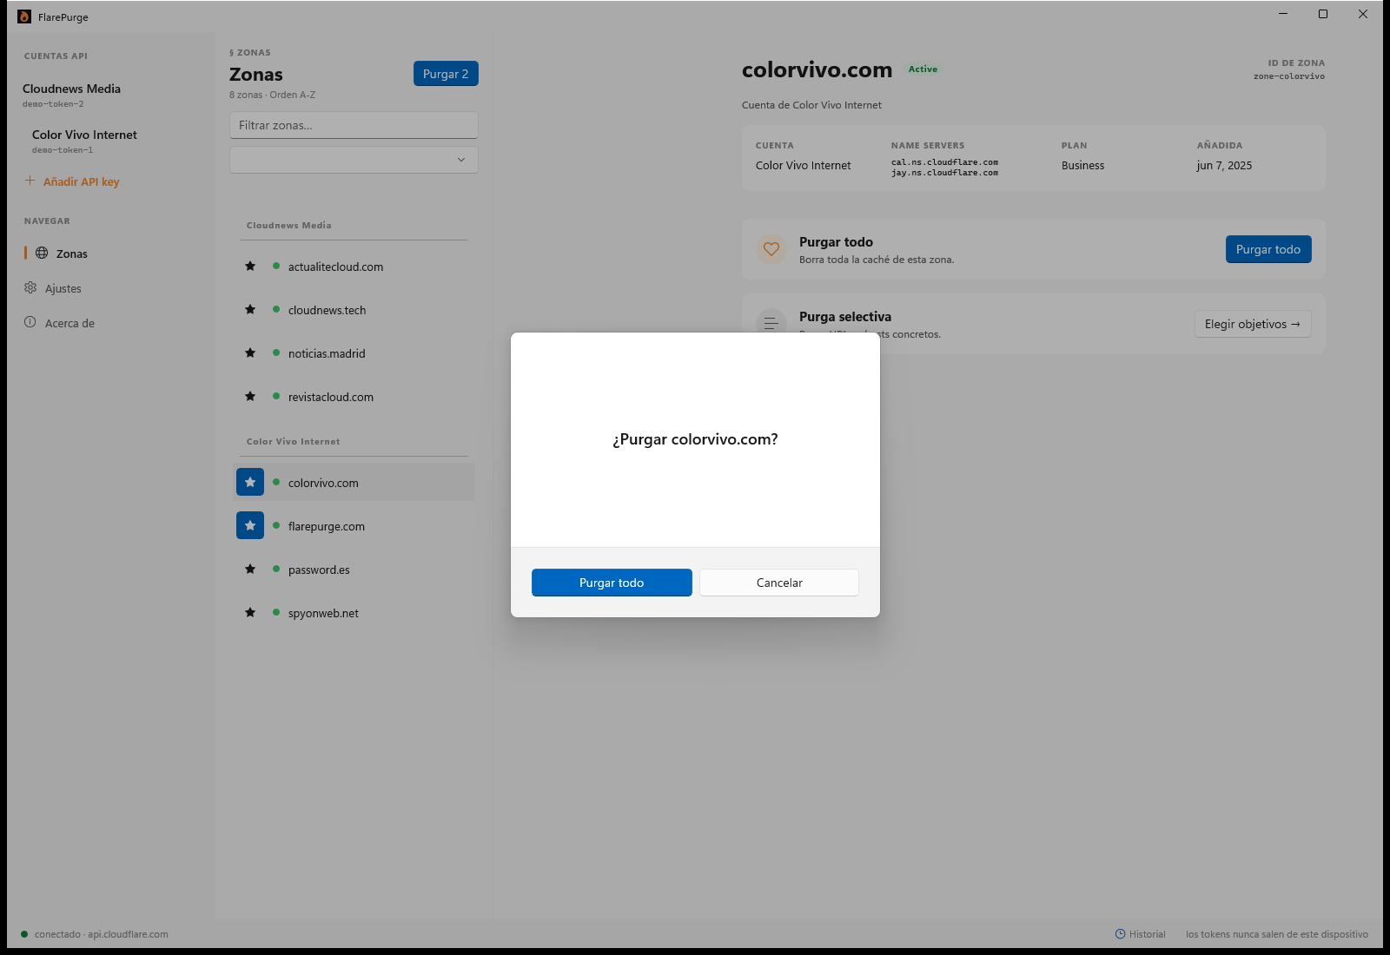Viewport: 1390px width, 955px height.
Task: Click the Color Vivo Internet group header
Action: pyautogui.click(x=293, y=442)
